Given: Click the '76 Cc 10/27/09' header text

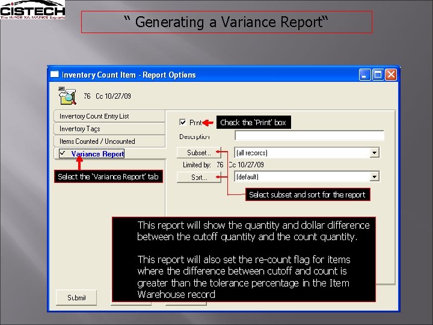Looking at the screenshot, I should click(x=108, y=96).
